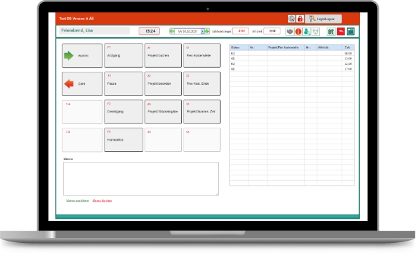This screenshot has height=256, width=416.
Task: Go to next day with right green arrow
Action: [x=207, y=31]
